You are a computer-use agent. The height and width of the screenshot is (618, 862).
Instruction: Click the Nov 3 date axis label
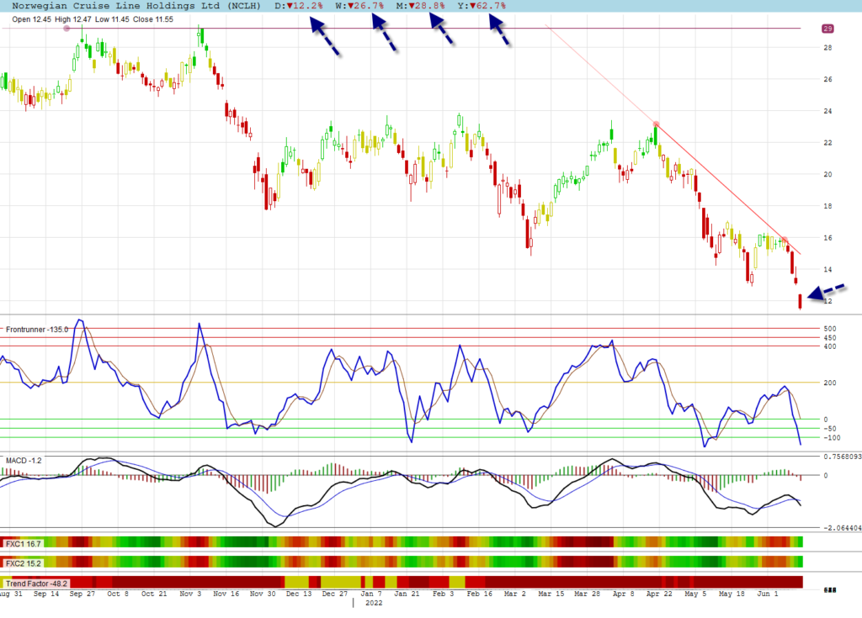point(190,594)
